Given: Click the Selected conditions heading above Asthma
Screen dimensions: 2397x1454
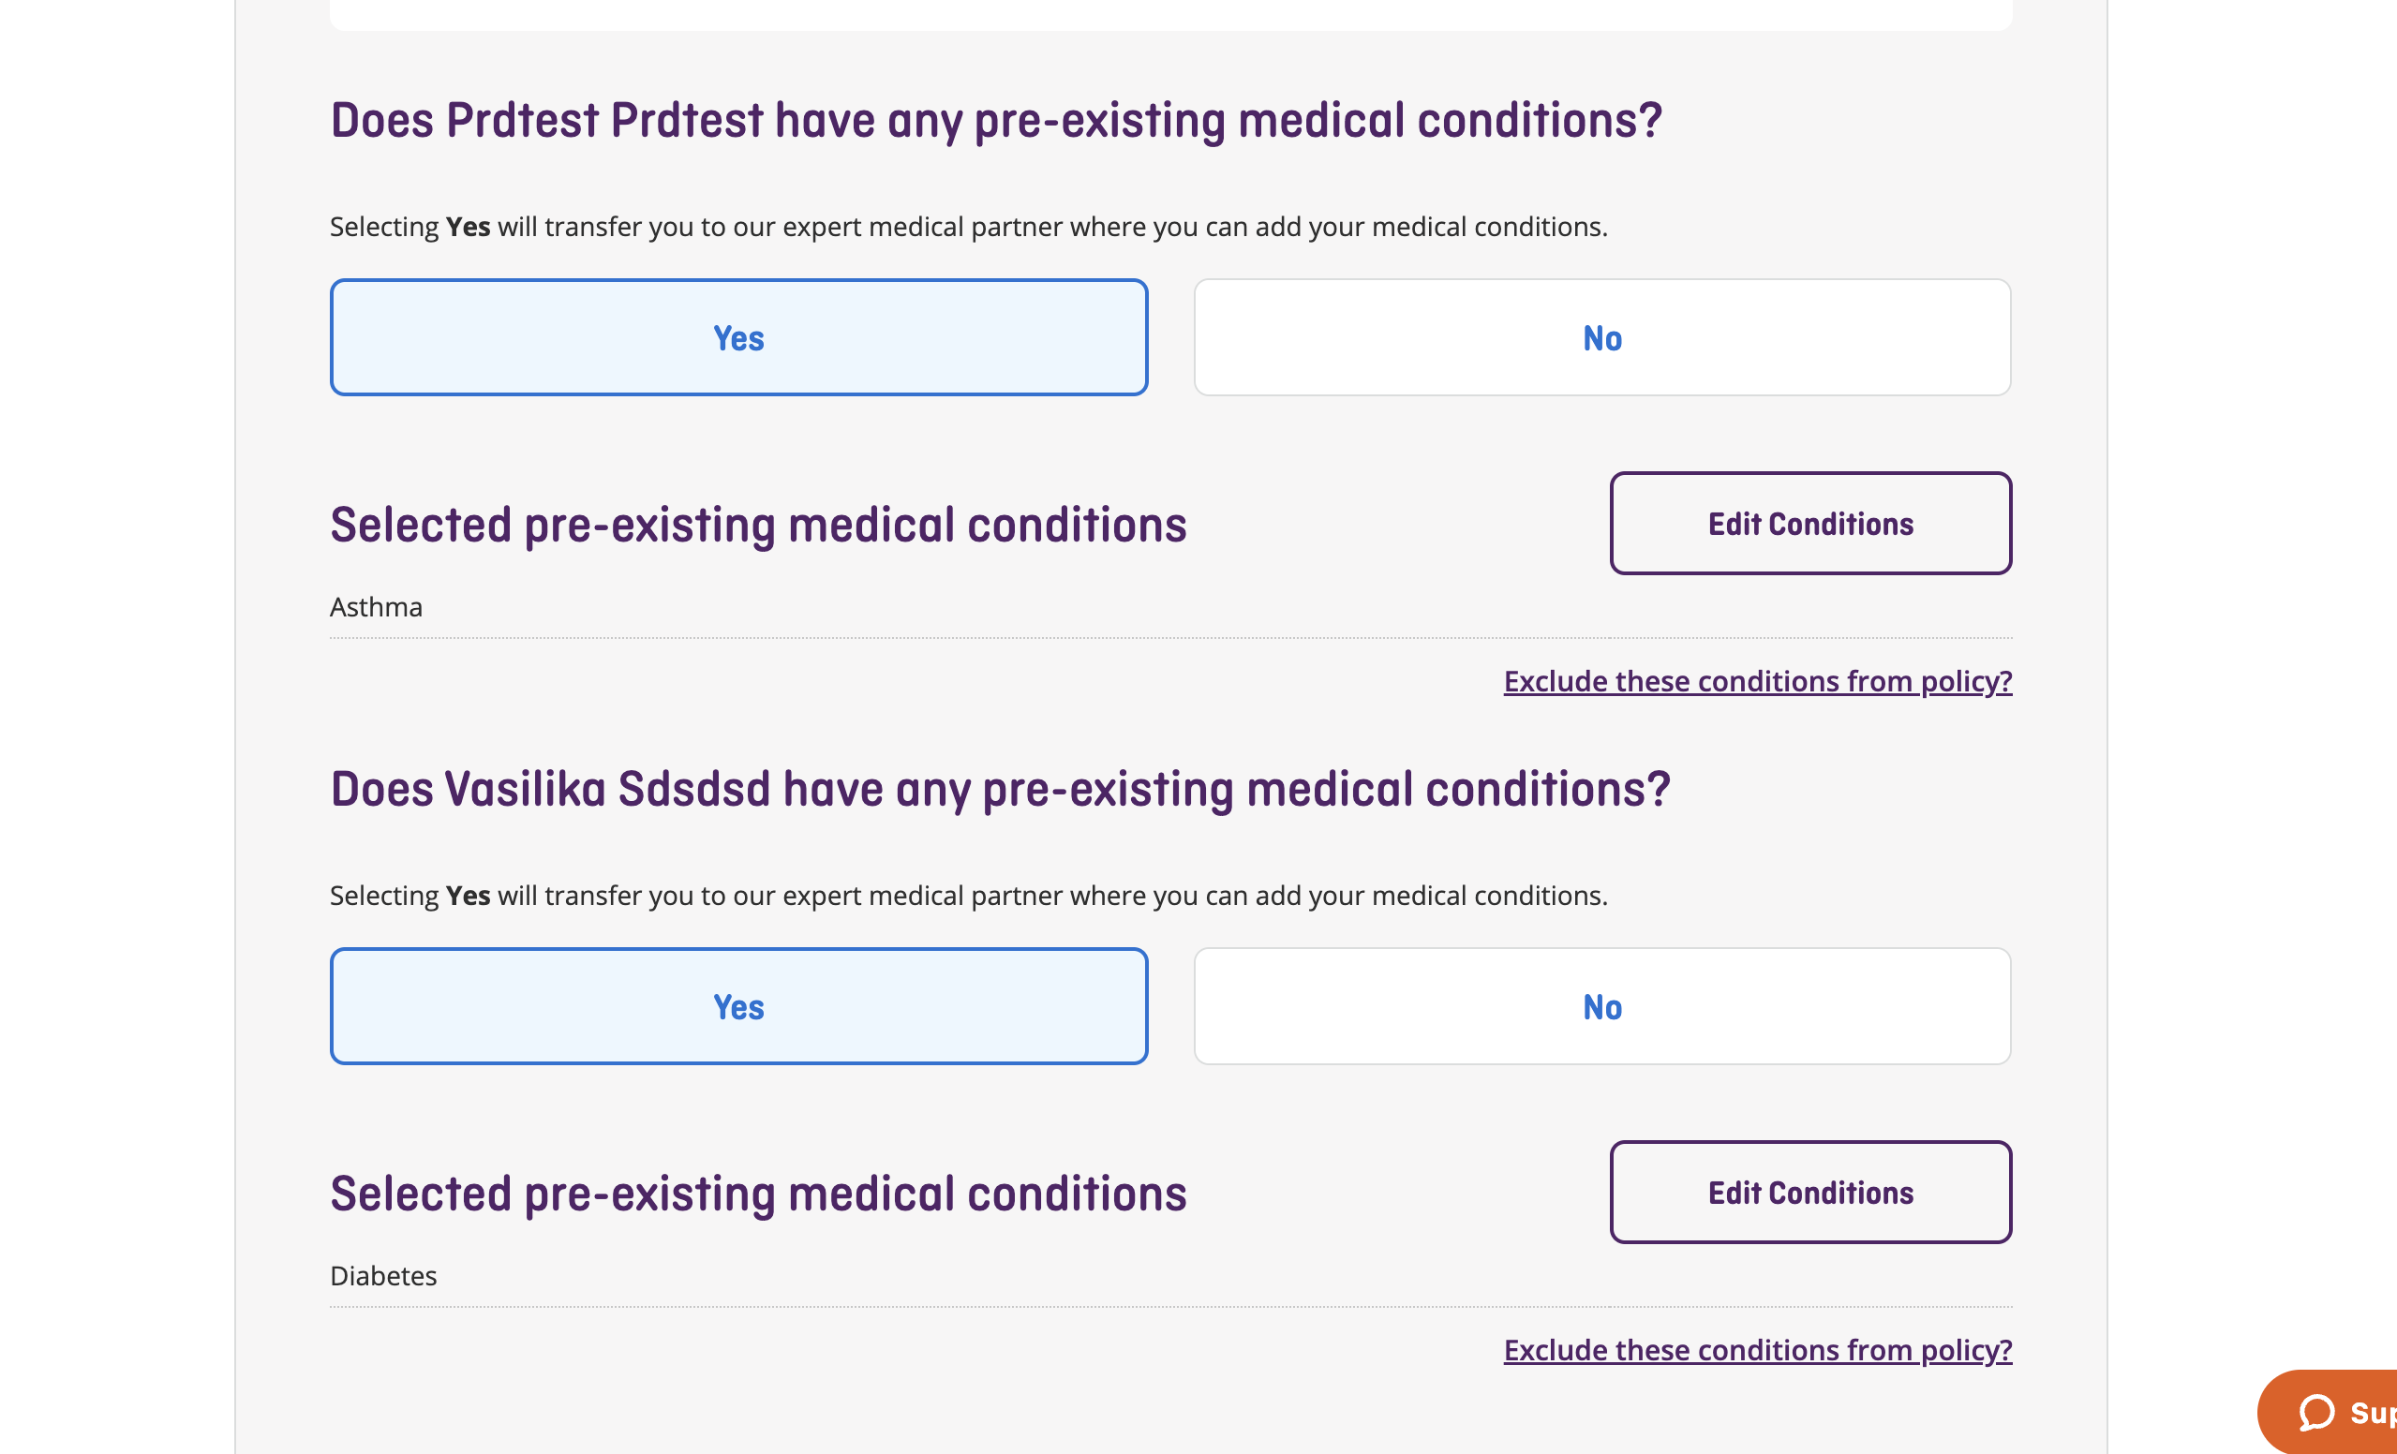Looking at the screenshot, I should [758, 526].
